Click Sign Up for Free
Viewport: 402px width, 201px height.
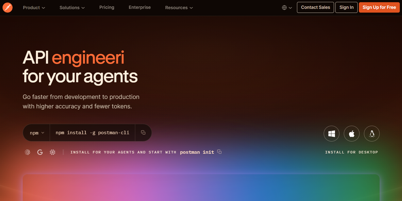point(379,7)
